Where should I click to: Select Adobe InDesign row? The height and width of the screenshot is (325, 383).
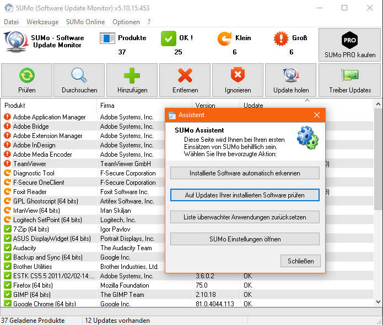pyautogui.click(x=83, y=145)
